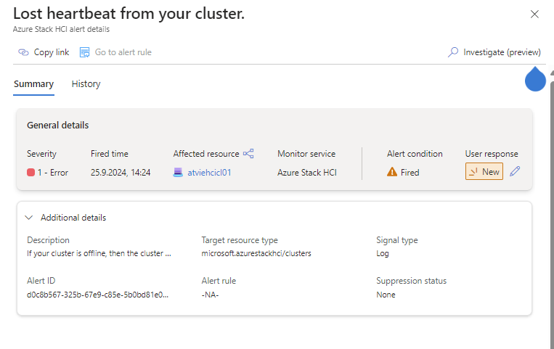Screen dimensions: 554x349
Task: Switch to the History tab
Action: [x=86, y=84]
